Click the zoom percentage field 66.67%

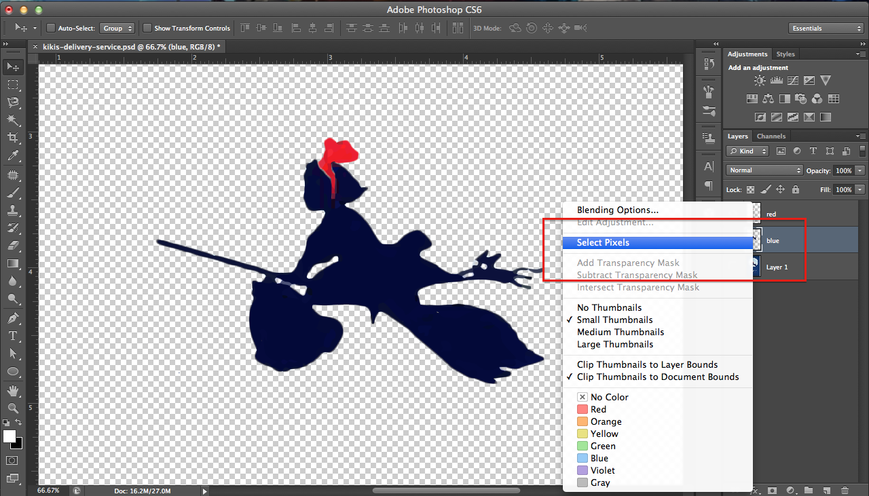pyautogui.click(x=48, y=491)
